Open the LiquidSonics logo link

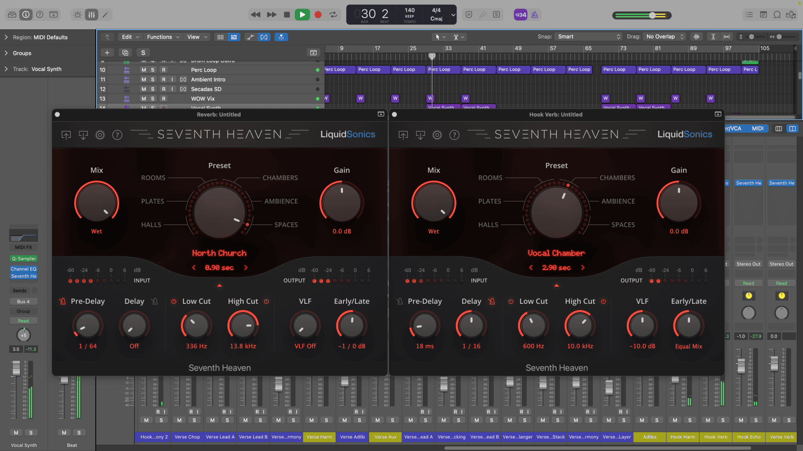tap(348, 134)
